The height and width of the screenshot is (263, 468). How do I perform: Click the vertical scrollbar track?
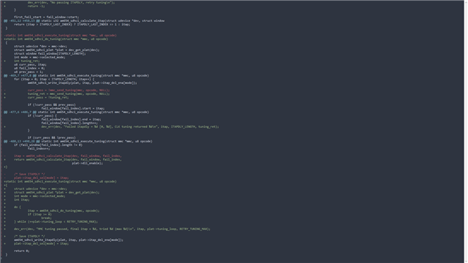click(x=466, y=131)
